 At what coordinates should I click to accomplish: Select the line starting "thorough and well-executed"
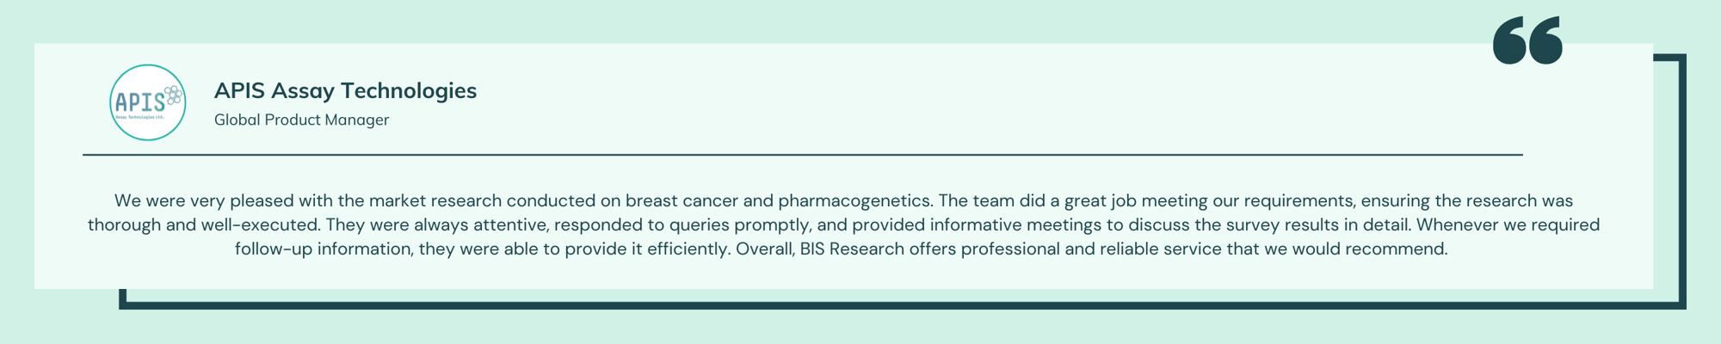[843, 224]
